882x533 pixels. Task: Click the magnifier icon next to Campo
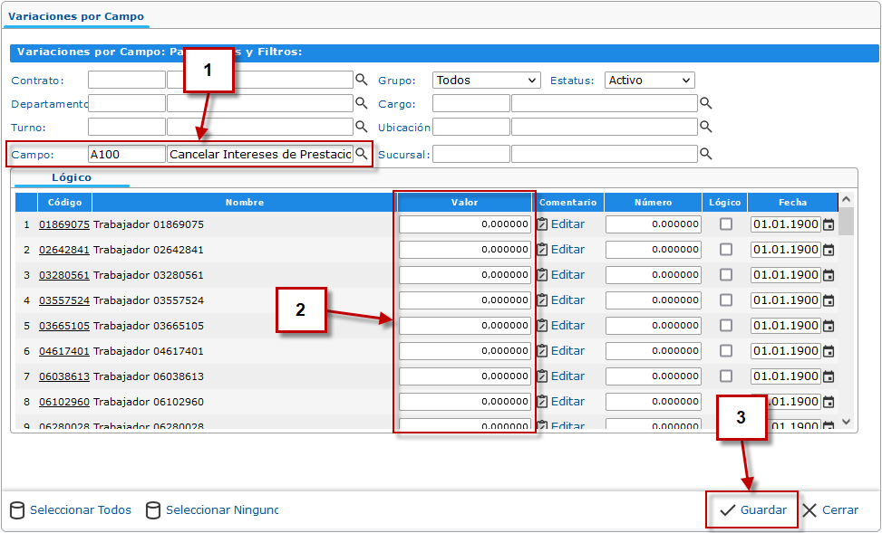[x=361, y=154]
